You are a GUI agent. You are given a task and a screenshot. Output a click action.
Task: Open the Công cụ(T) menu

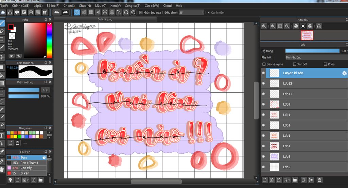click(133, 5)
